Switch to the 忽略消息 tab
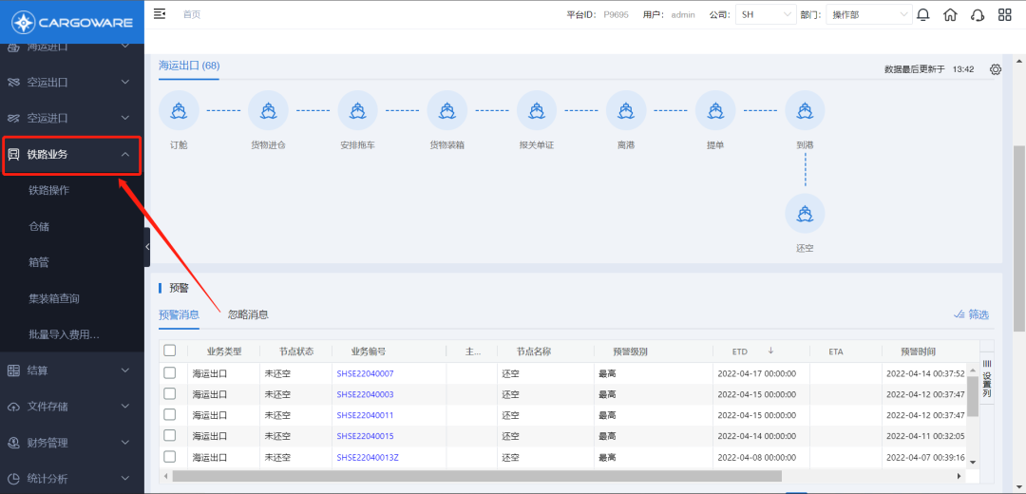1026x494 pixels. click(x=247, y=314)
